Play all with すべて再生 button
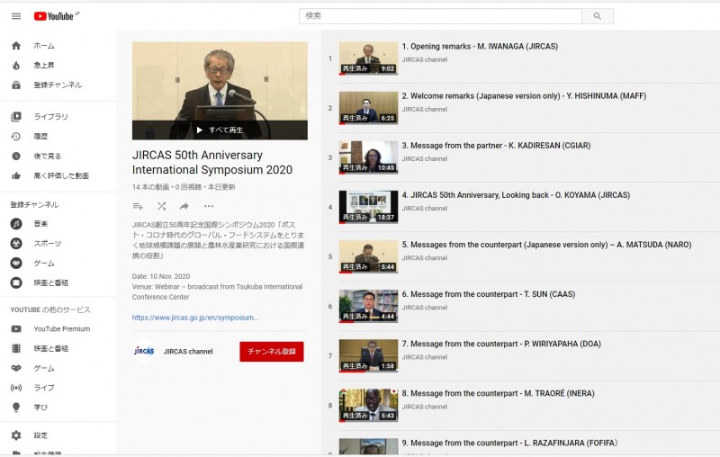Viewport: 720px width, 457px height. point(220,130)
